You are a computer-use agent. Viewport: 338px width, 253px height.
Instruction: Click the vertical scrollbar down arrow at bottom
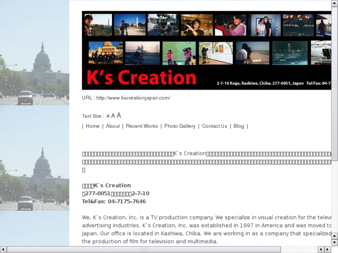pos(334,243)
